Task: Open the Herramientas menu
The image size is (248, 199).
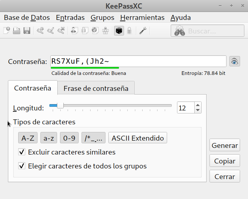Action: [x=142, y=17]
